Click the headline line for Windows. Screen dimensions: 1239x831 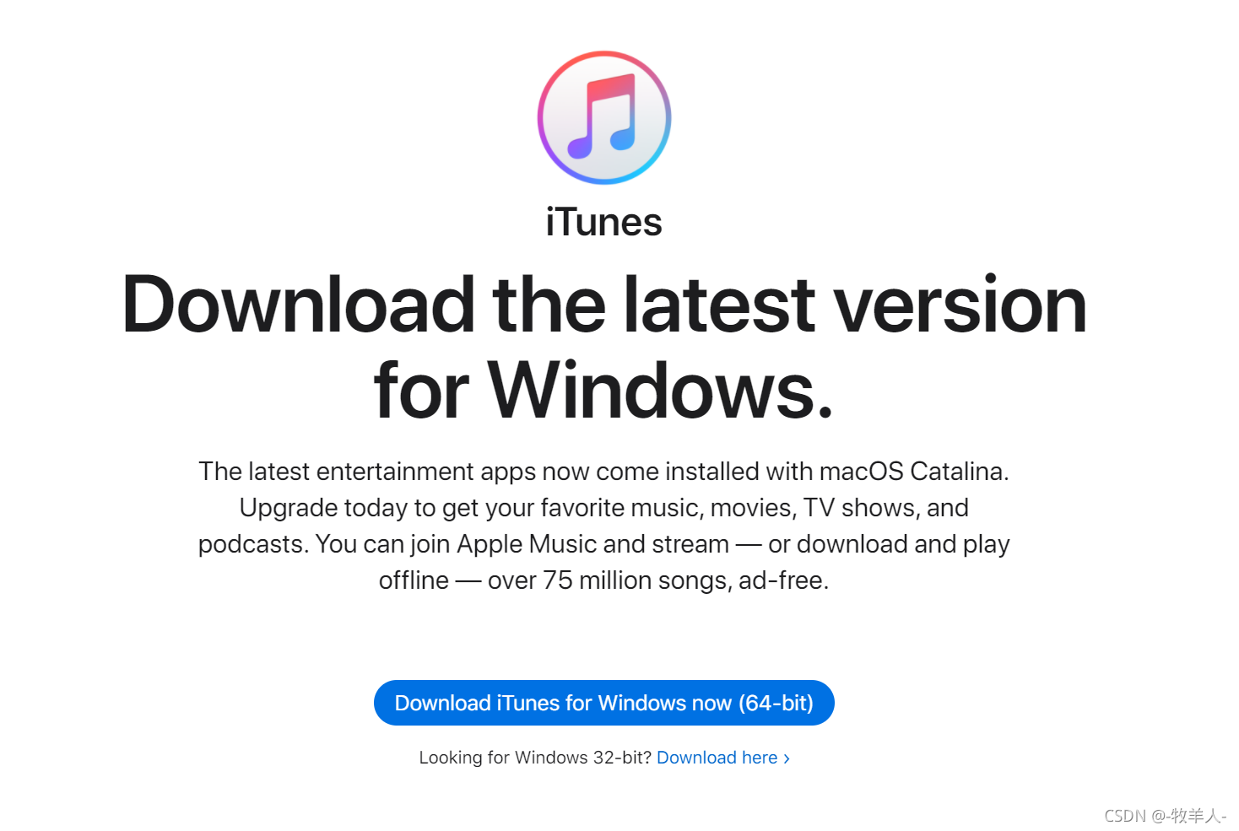pos(604,390)
